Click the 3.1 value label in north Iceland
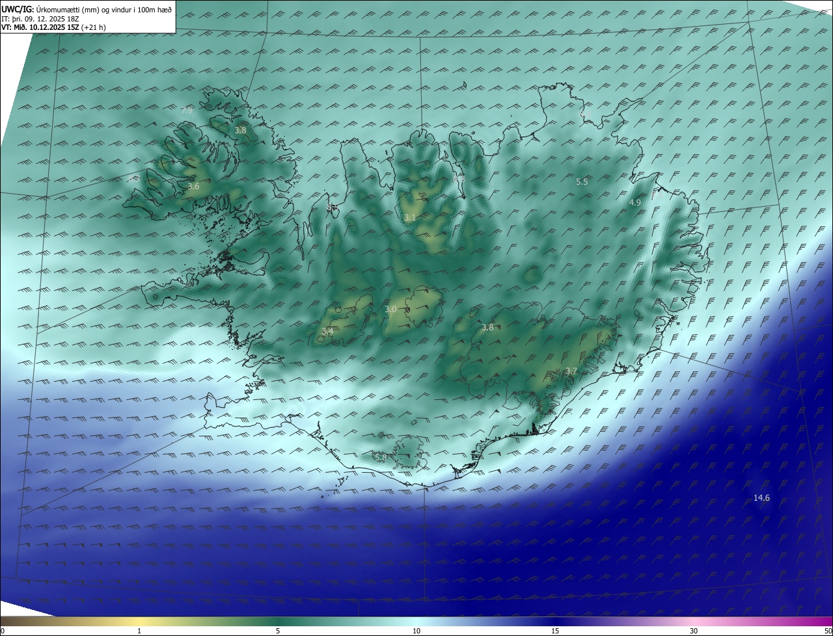Screen dimensions: 833x636 [x=409, y=218]
